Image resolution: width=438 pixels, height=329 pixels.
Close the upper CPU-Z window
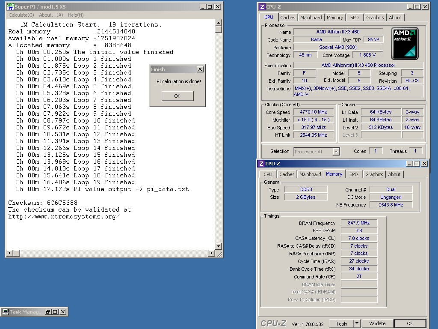425,7
